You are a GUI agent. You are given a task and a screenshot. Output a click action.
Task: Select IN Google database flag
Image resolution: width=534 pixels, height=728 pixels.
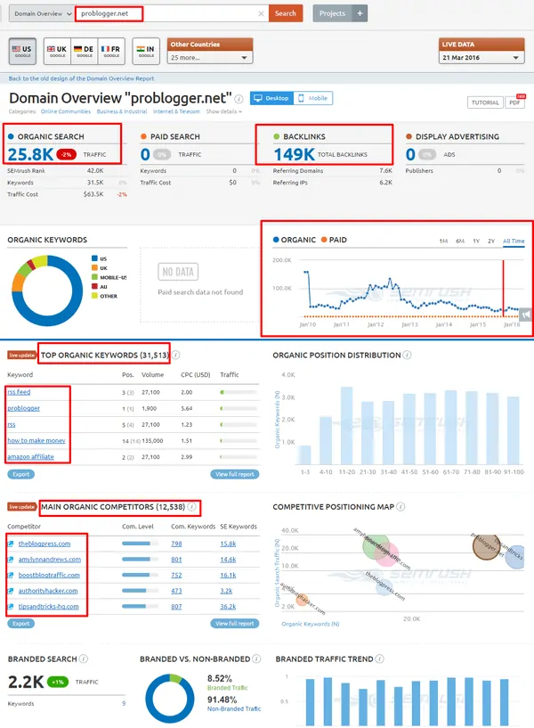(146, 51)
